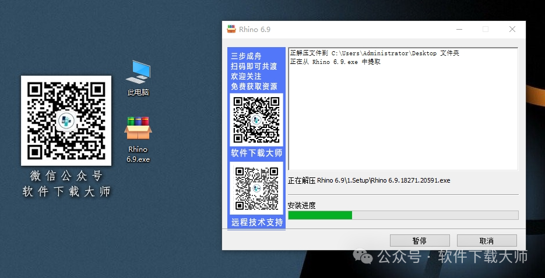Click the upper QR code in installer sidebar
The image size is (545, 278).
256,120
